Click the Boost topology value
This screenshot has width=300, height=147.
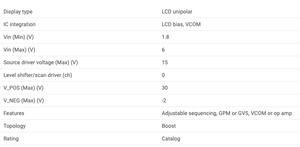click(x=169, y=126)
